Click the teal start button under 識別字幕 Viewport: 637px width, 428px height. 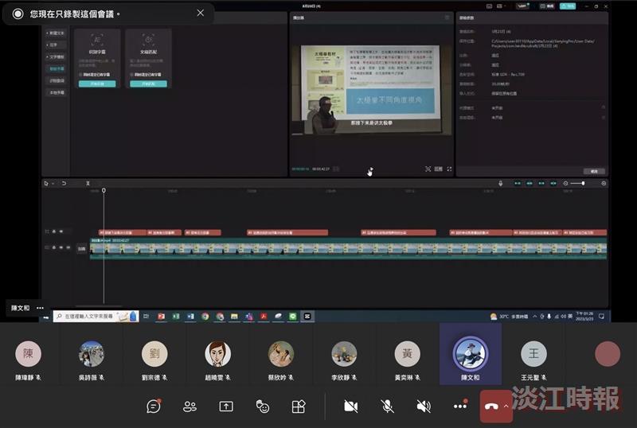tap(97, 84)
